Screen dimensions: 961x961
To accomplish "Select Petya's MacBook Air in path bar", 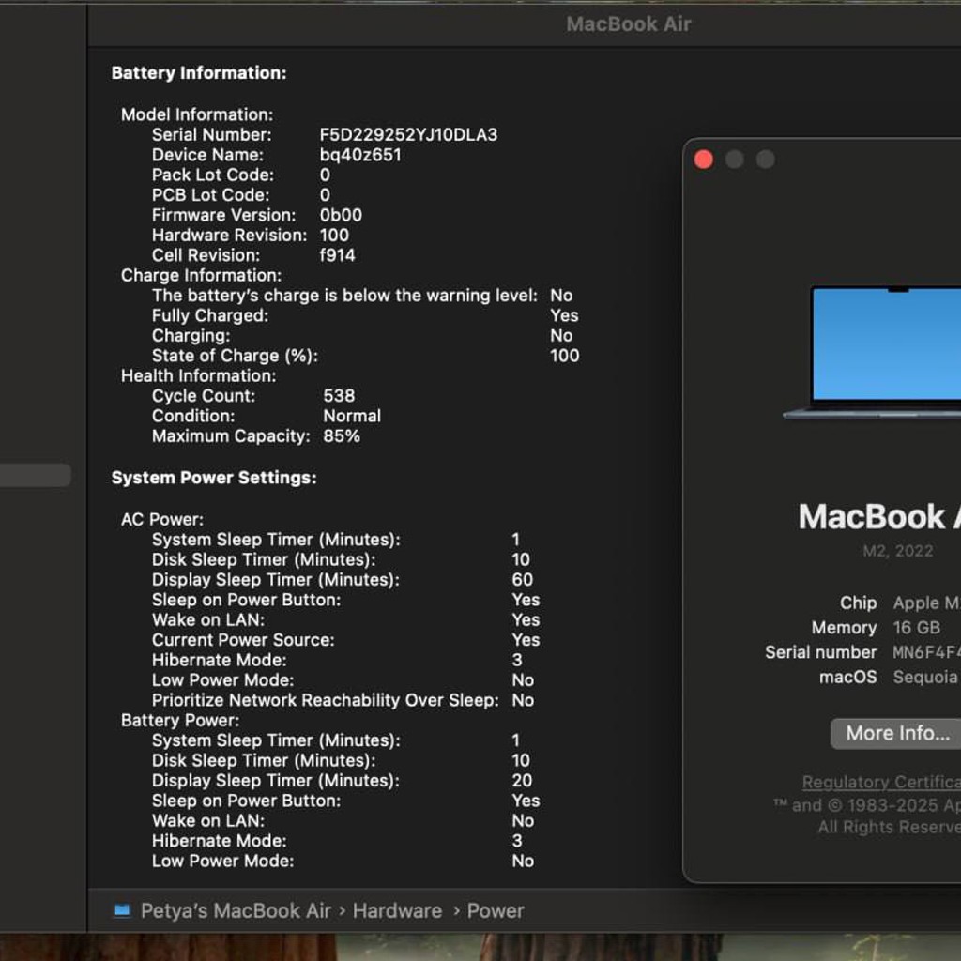I will point(236,910).
